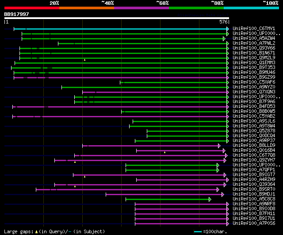Select the UniRef100_B8B0W5 label

254,112
